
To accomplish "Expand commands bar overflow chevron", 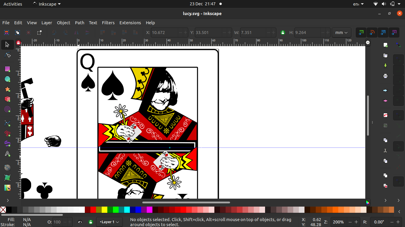I will [x=385, y=200].
